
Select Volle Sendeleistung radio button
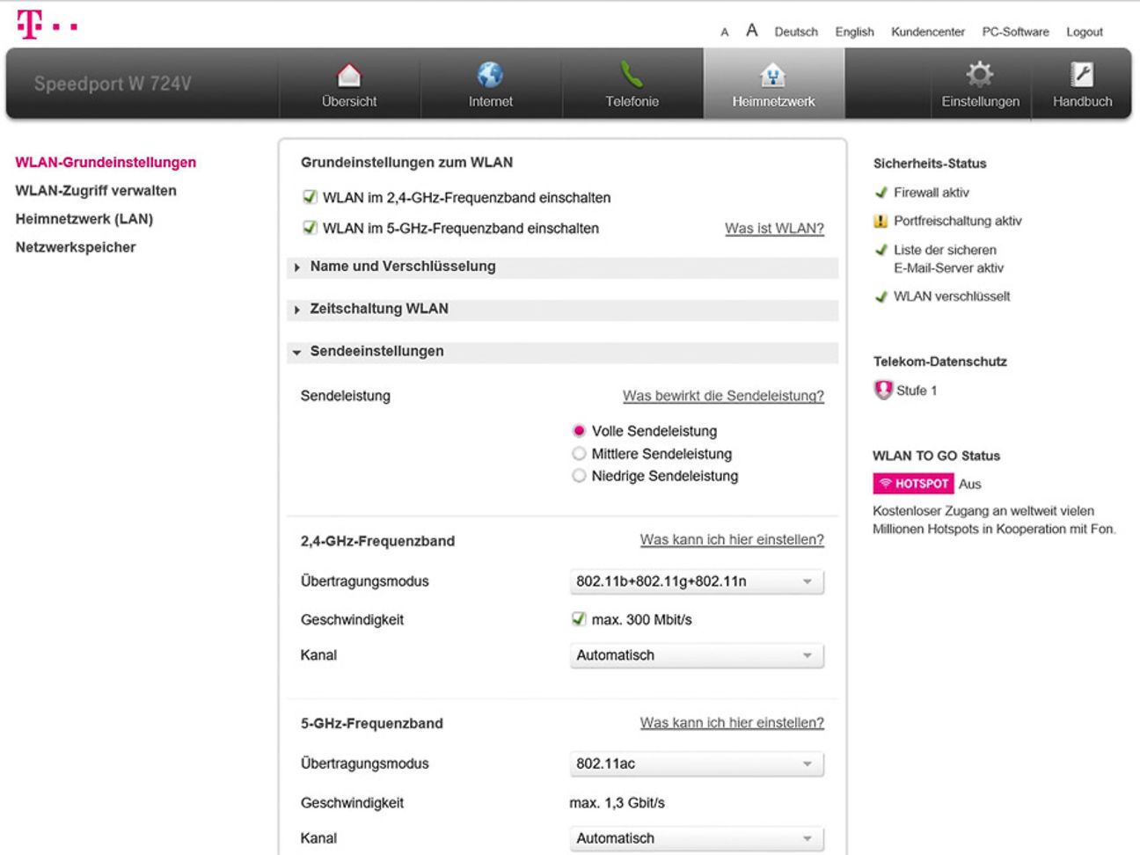point(579,431)
